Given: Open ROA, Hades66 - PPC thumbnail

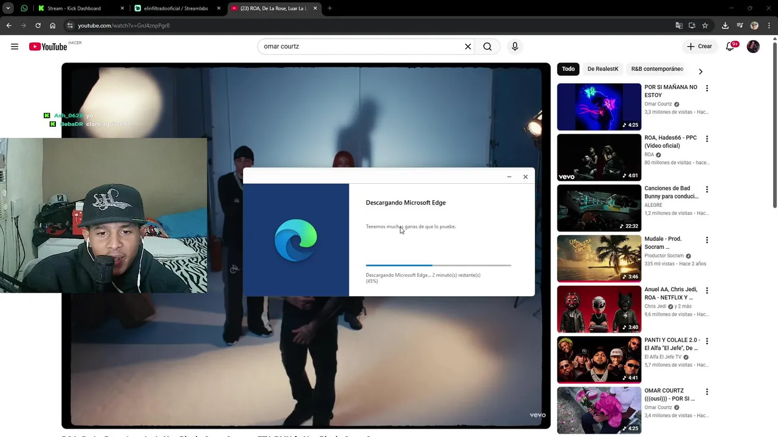Looking at the screenshot, I should pos(599,157).
